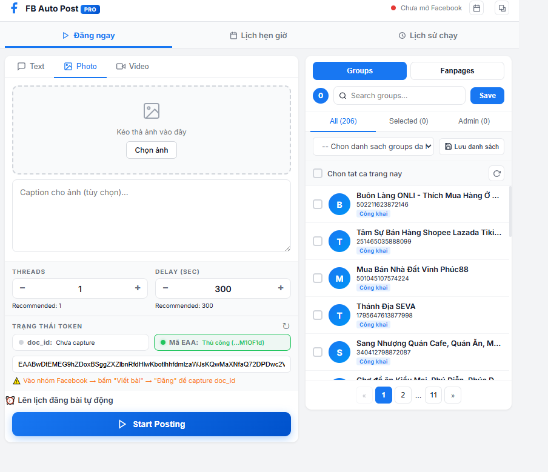The height and width of the screenshot is (472, 548).
Task: Increase threads with plus button
Action: click(x=138, y=288)
